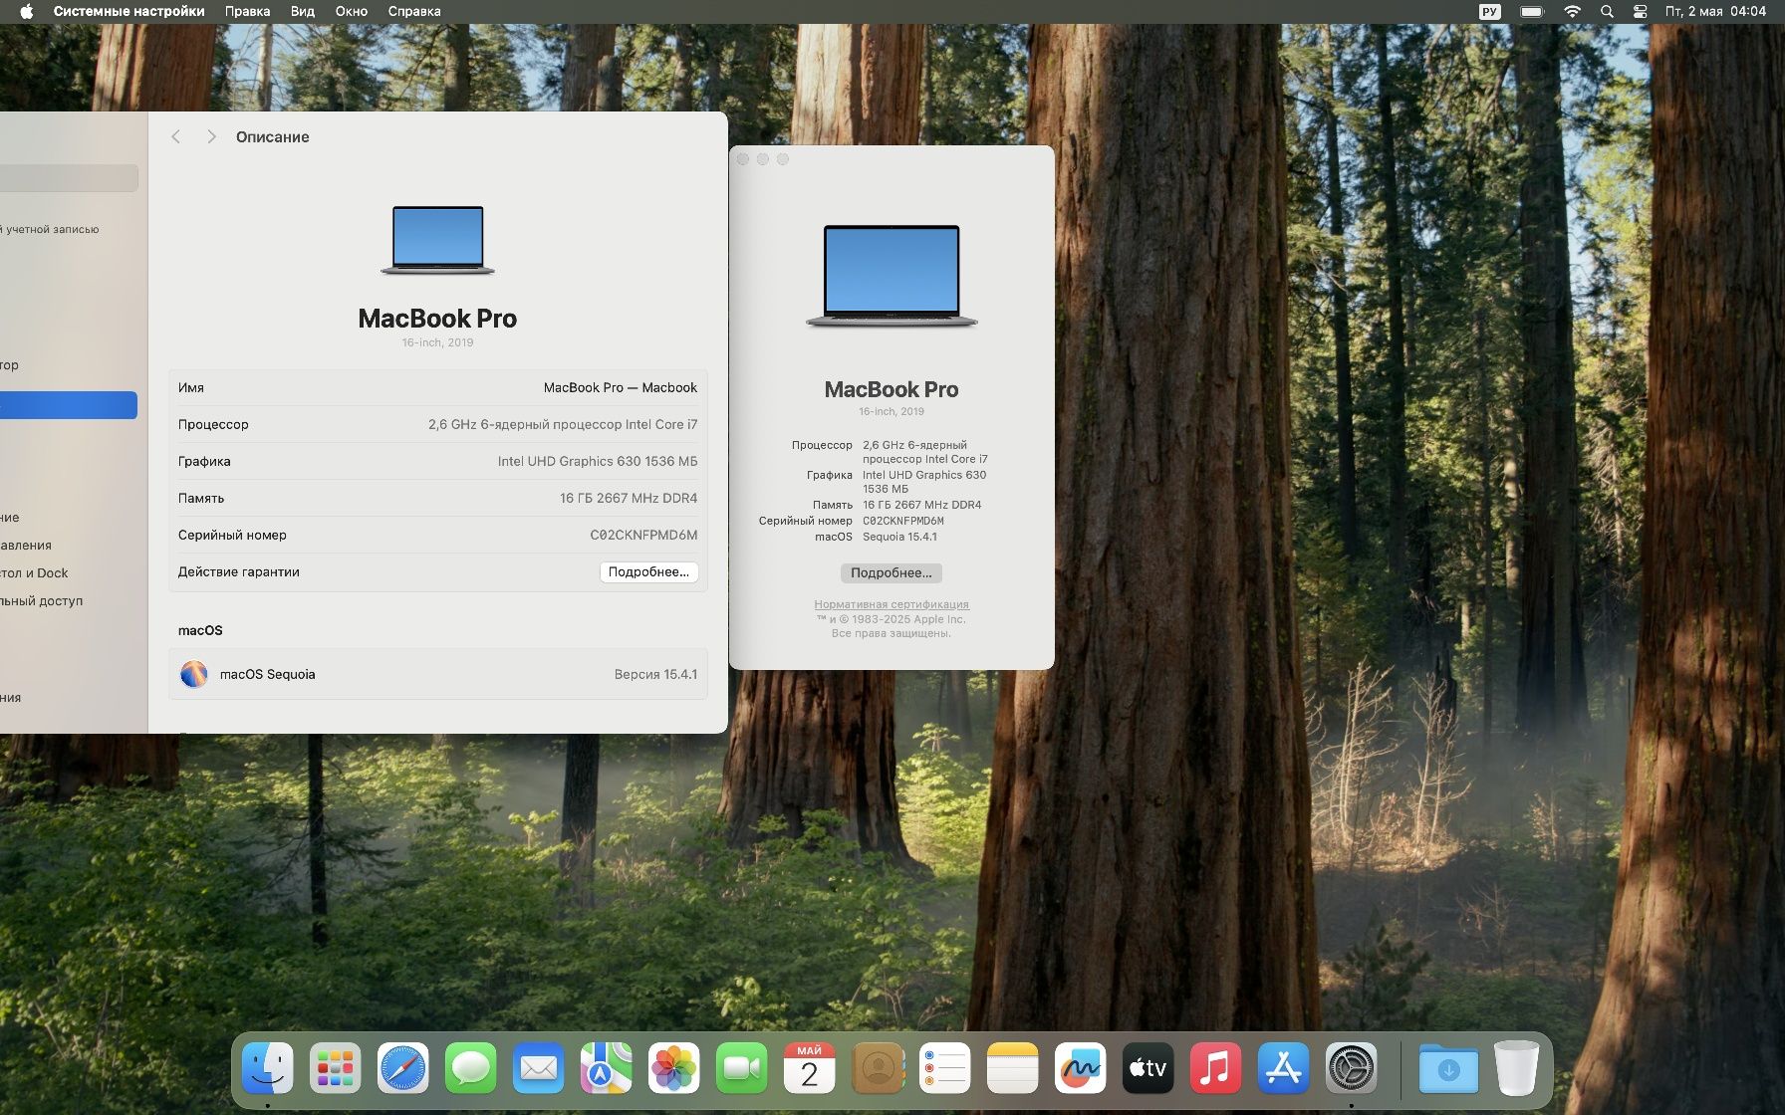Click the sidebar search field
The width and height of the screenshot is (1785, 1115).
tap(69, 178)
